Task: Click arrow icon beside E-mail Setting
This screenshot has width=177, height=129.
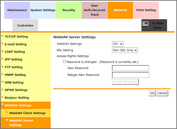Action: click(x=2, y=43)
